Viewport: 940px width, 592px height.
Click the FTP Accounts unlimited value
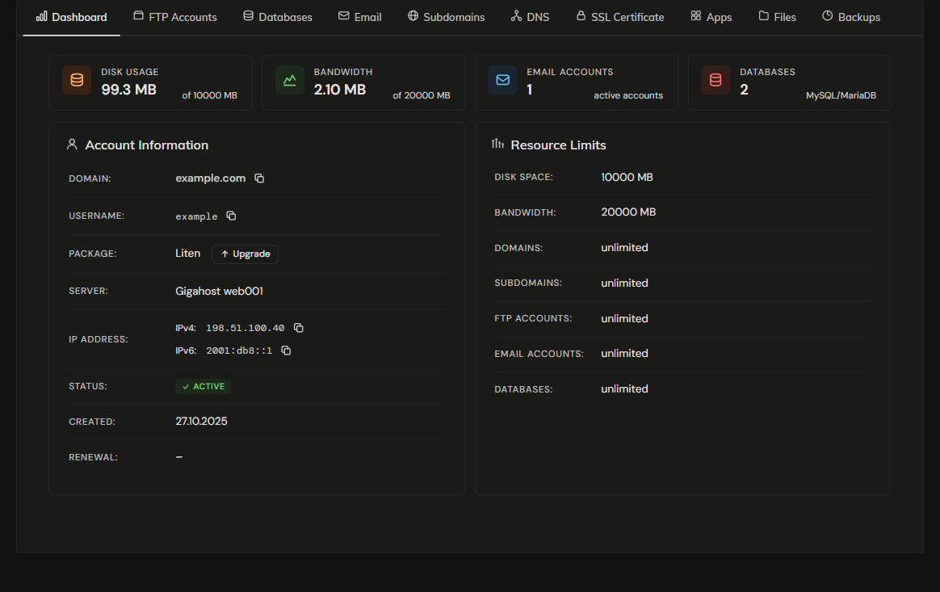(625, 318)
